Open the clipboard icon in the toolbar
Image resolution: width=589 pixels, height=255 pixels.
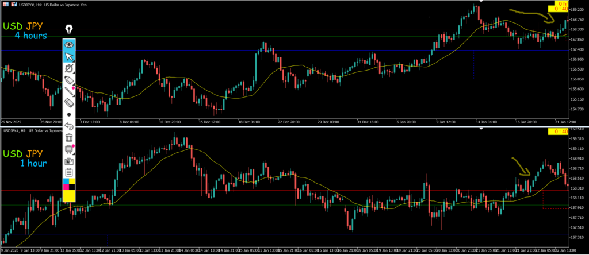69,172
